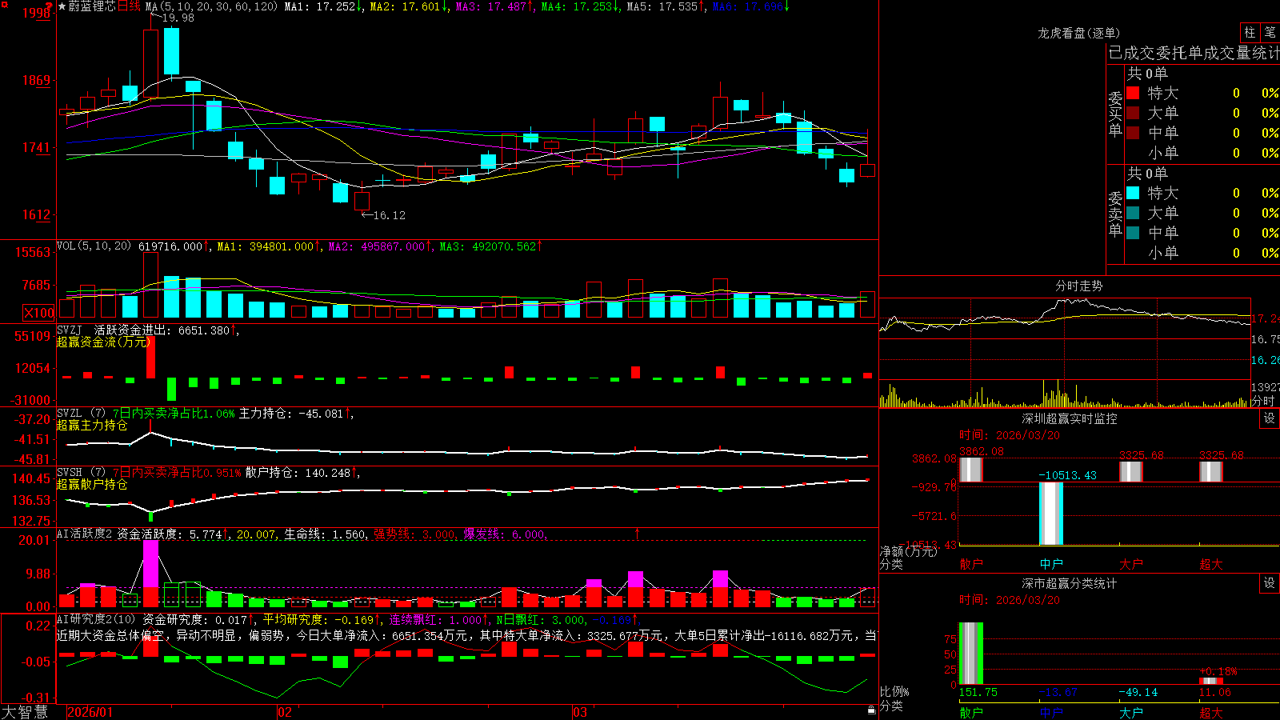Click the 龙虎看盘(逐单) panel title
This screenshot has width=1280, height=720.
pos(1079,33)
